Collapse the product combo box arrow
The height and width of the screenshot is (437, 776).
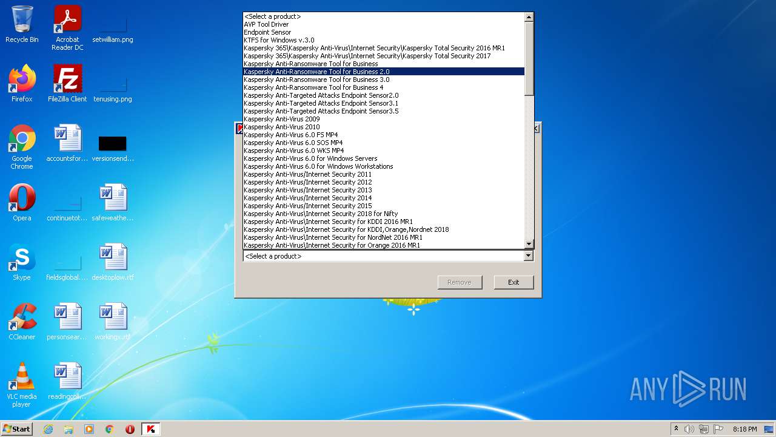pyautogui.click(x=529, y=256)
